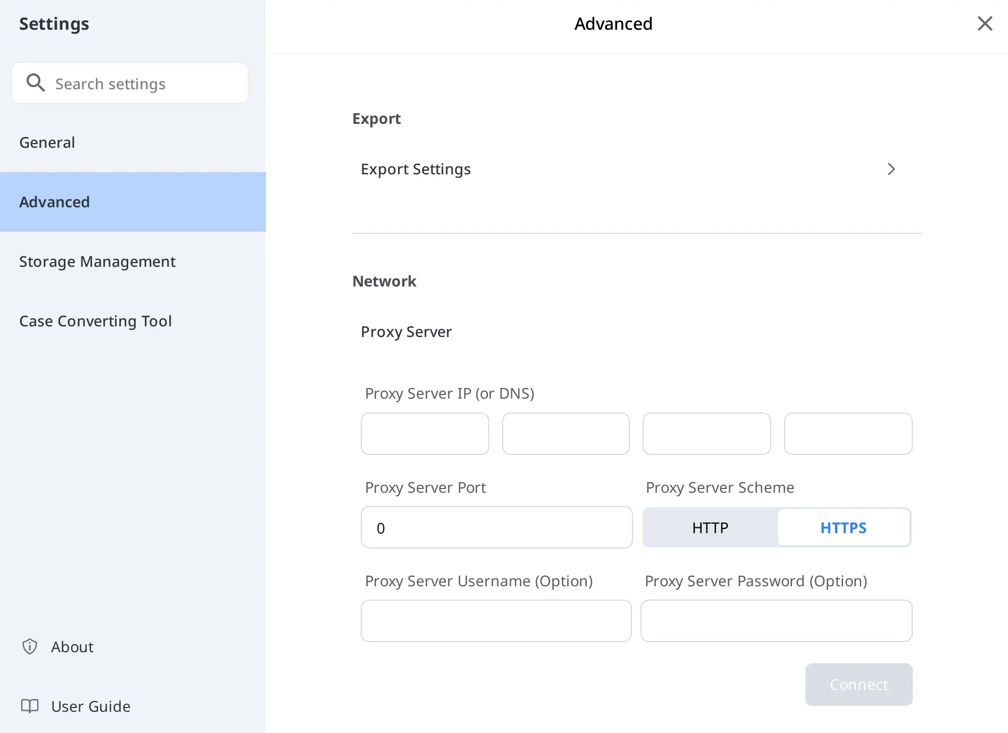
Task: Click the Proxy Server Username field
Action: pyautogui.click(x=496, y=620)
